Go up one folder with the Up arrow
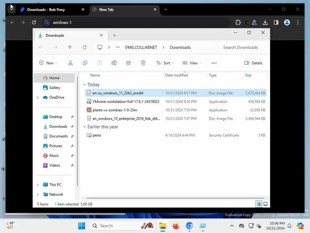The height and width of the screenshot is (233, 310). [x=70, y=47]
